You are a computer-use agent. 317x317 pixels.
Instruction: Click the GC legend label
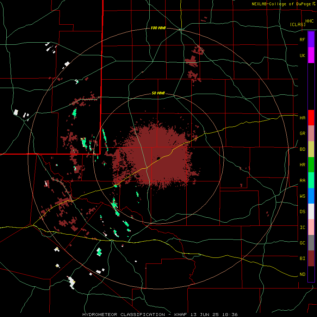303,243
